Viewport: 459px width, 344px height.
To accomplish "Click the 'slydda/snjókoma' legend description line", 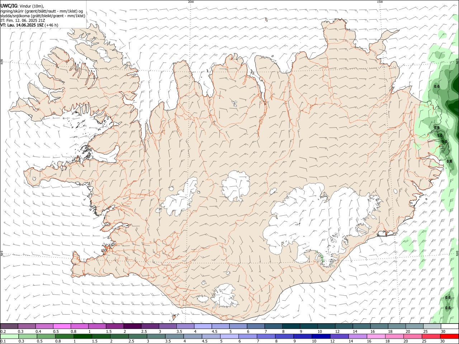I will pyautogui.click(x=43, y=16).
